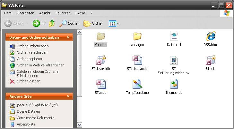Screen dimensions: 234x129
Task: Click the task pane scroll up arrow
Action: point(80,32)
